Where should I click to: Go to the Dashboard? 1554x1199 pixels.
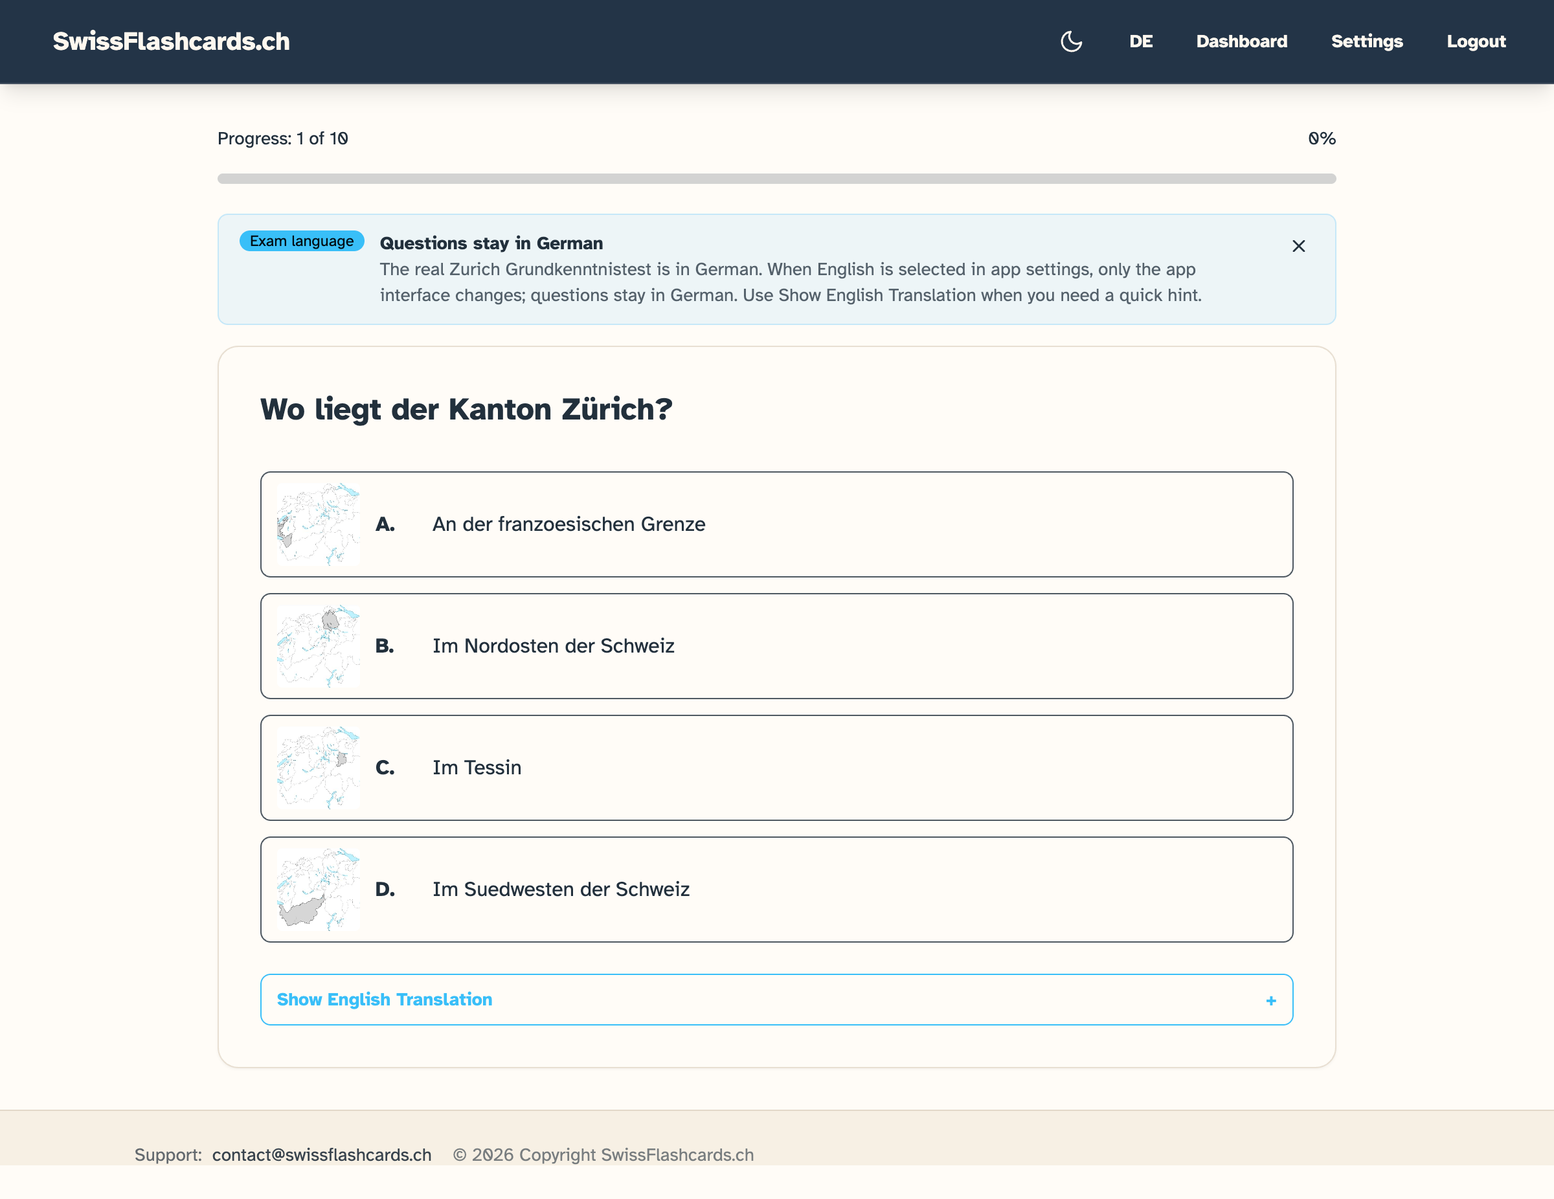[x=1242, y=41]
